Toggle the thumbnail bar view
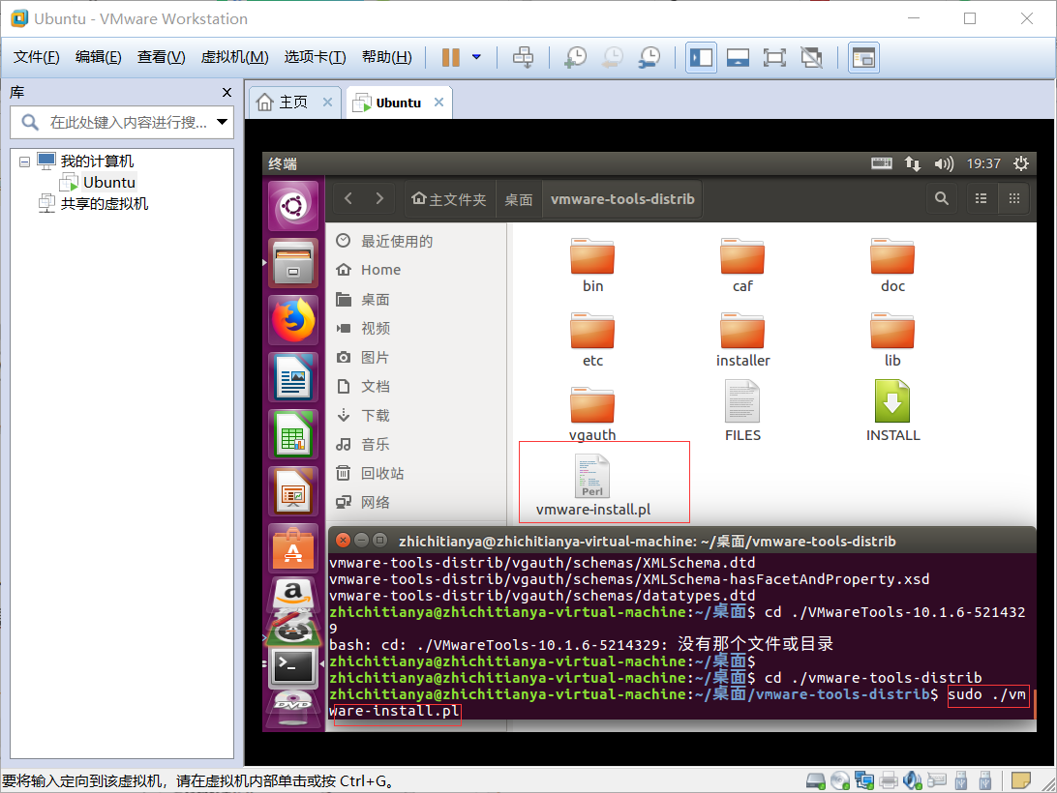The height and width of the screenshot is (793, 1057). (739, 57)
